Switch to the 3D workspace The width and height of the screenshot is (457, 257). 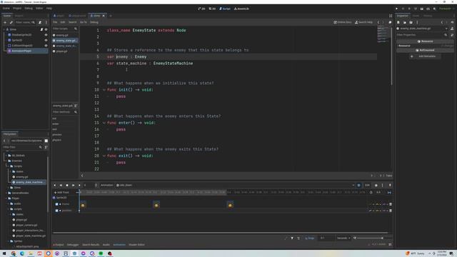coord(212,9)
